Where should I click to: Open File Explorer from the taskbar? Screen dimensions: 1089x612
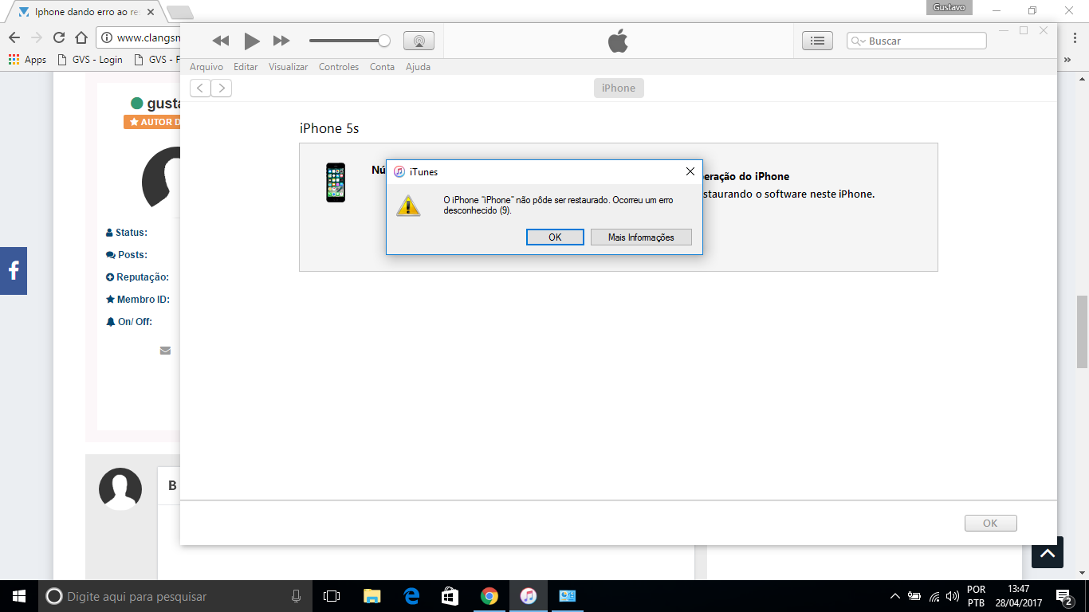click(372, 596)
